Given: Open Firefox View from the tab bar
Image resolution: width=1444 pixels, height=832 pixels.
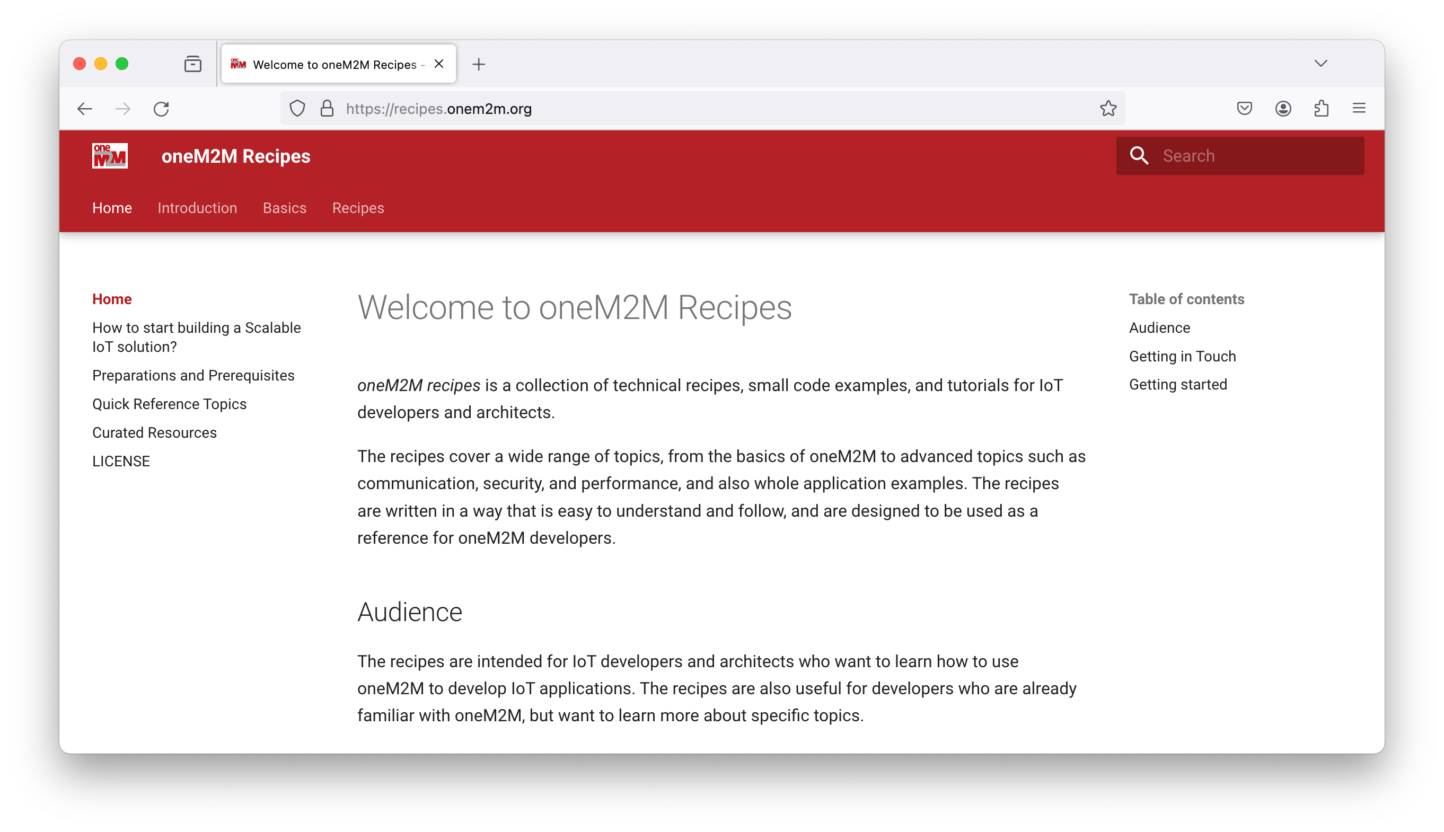Looking at the screenshot, I should (192, 64).
